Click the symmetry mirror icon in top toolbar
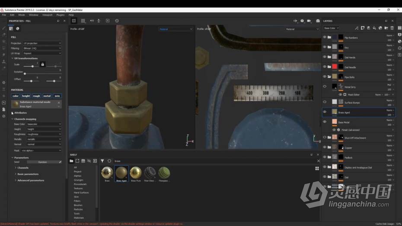Image resolution: width=402 pixels, height=226 pixels. 92,21
